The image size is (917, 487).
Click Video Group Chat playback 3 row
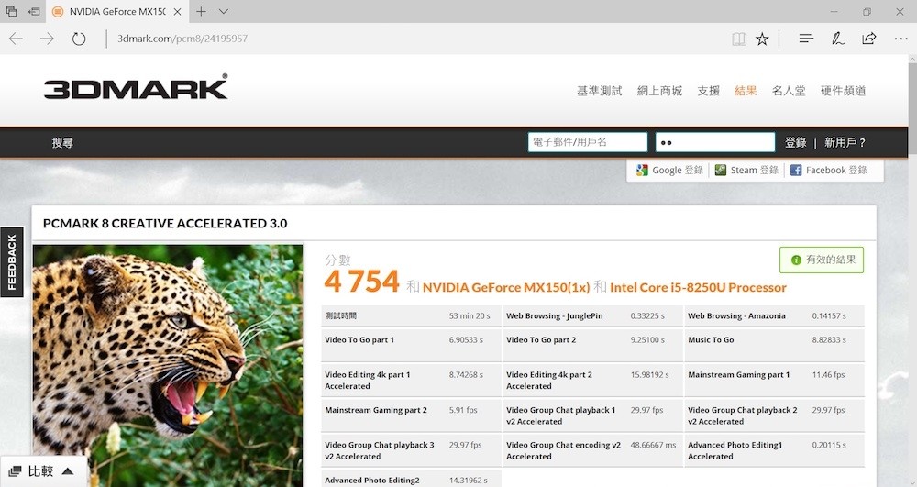point(411,450)
